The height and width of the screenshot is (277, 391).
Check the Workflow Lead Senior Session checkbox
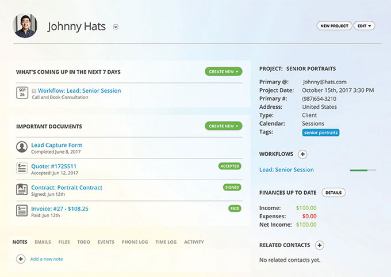click(x=34, y=91)
